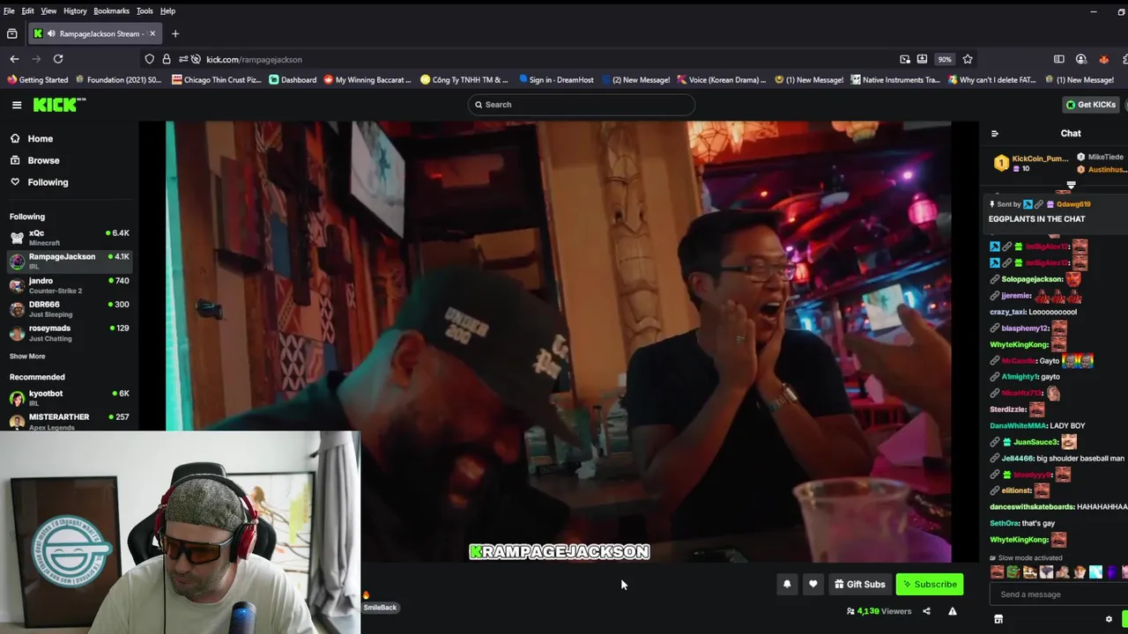Click danceswithskateboards username in chat
The image size is (1128, 634).
[x=1032, y=507]
